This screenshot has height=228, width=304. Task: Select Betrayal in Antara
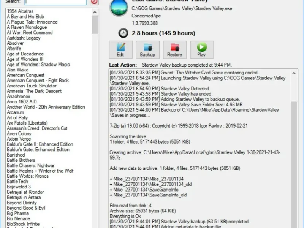[24, 198]
